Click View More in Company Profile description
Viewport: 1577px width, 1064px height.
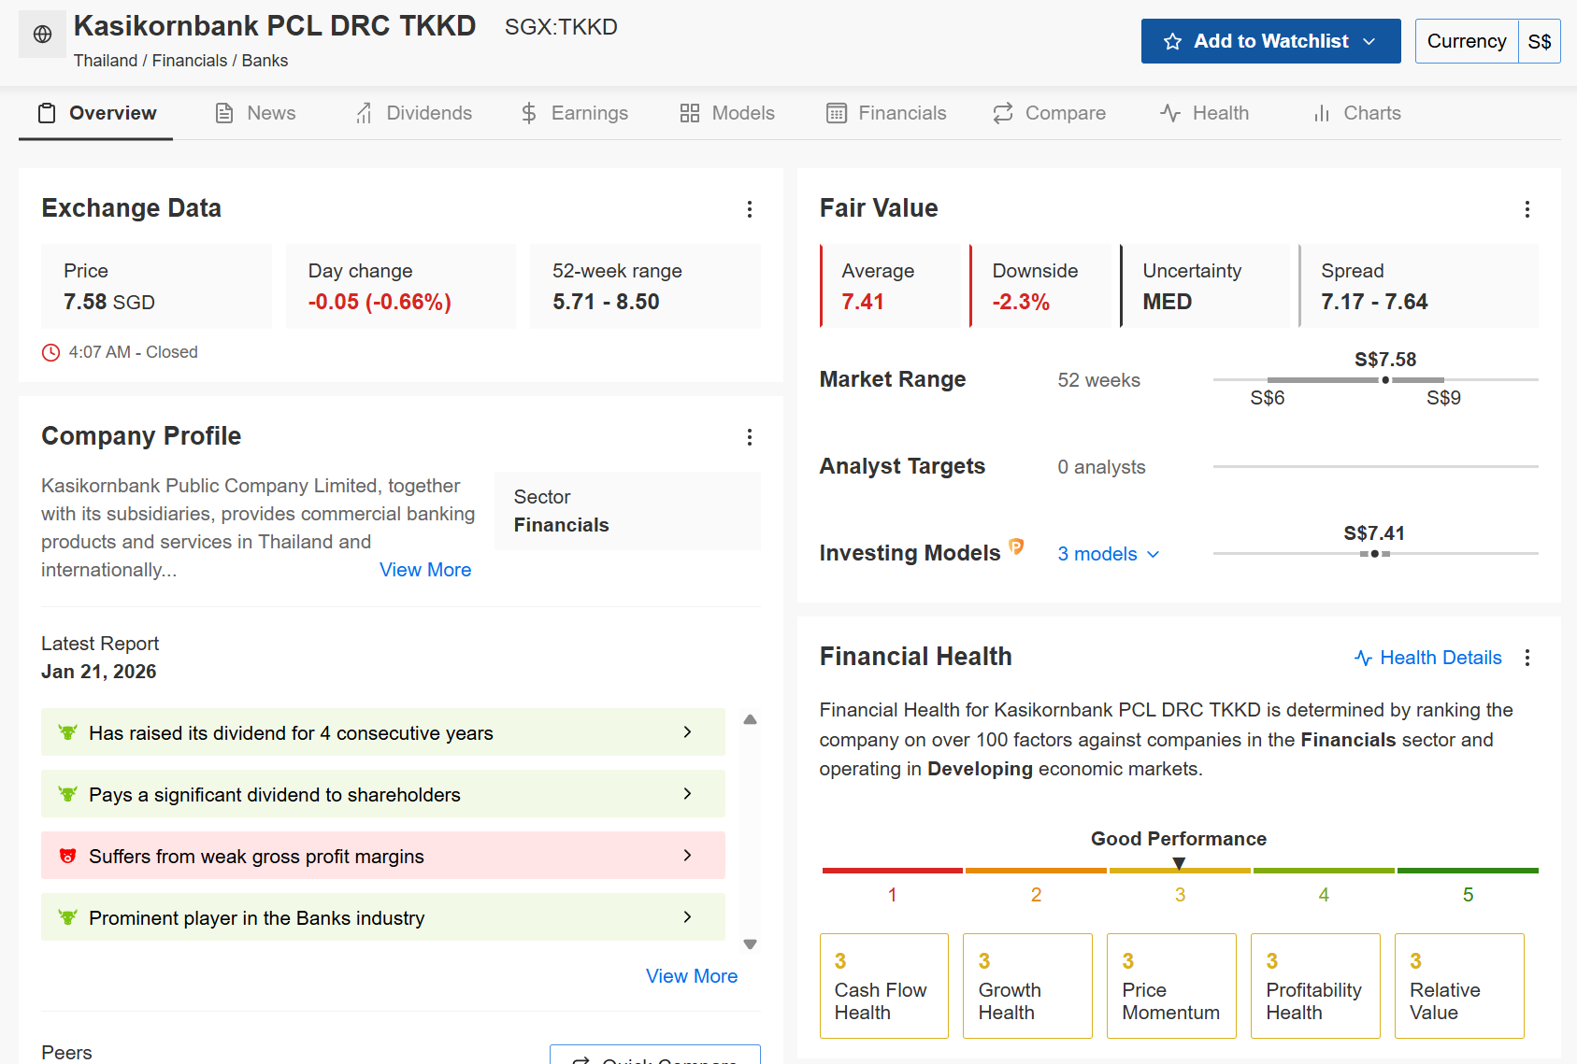click(425, 570)
